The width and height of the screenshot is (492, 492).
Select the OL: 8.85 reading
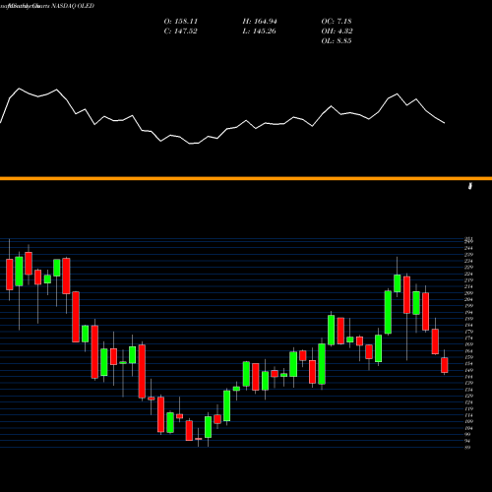pos(337,41)
